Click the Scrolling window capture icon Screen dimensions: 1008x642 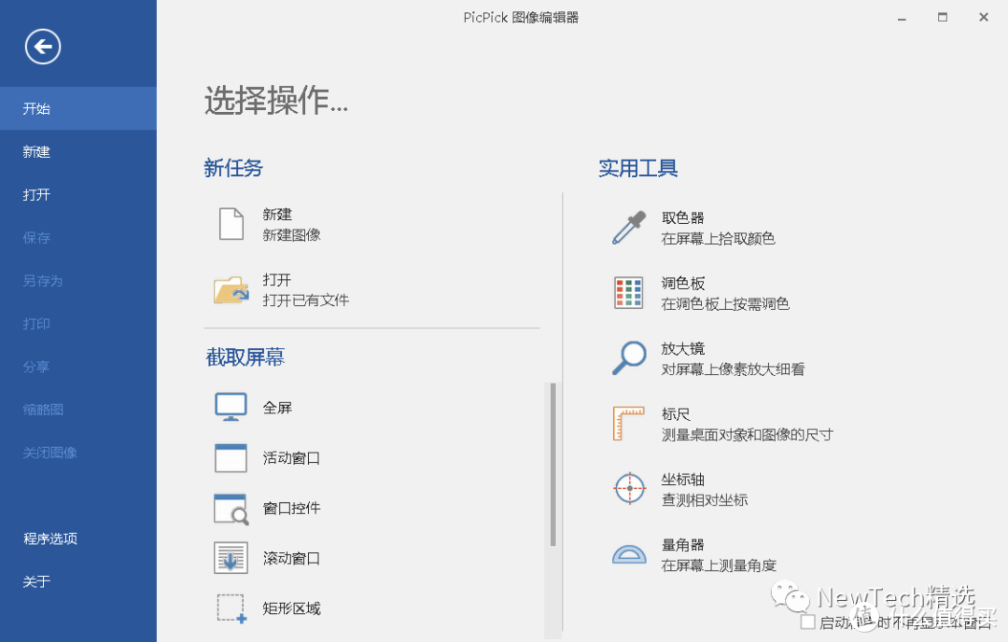click(x=231, y=558)
